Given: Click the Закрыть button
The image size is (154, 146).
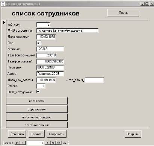Looking at the screenshot, I should click(x=133, y=134).
